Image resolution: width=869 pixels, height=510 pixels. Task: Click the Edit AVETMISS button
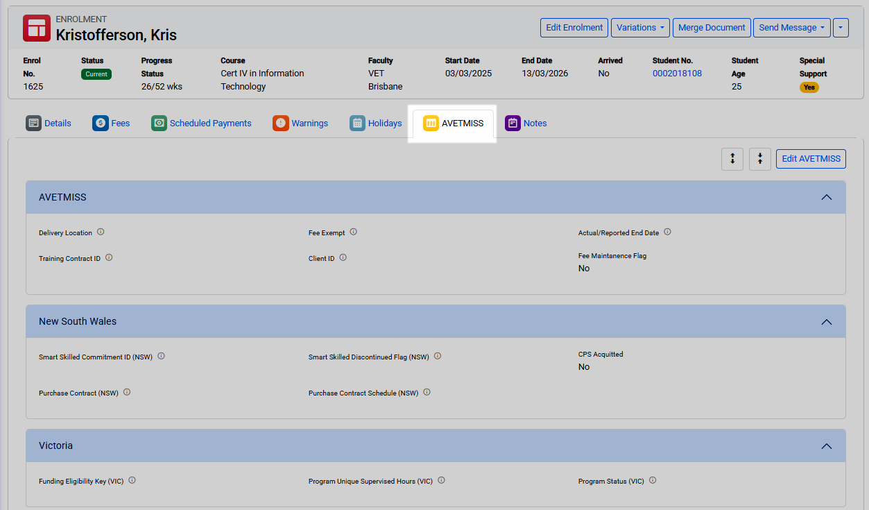(811, 159)
